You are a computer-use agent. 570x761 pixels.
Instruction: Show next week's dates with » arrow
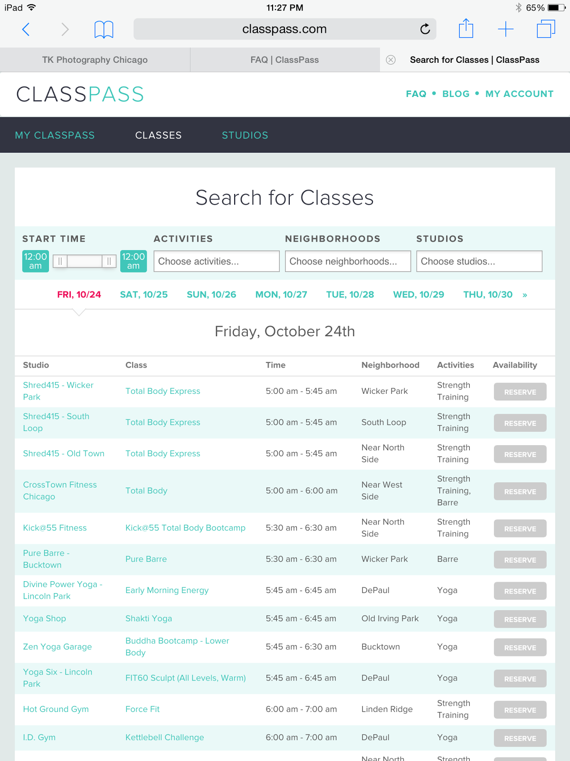[525, 295]
